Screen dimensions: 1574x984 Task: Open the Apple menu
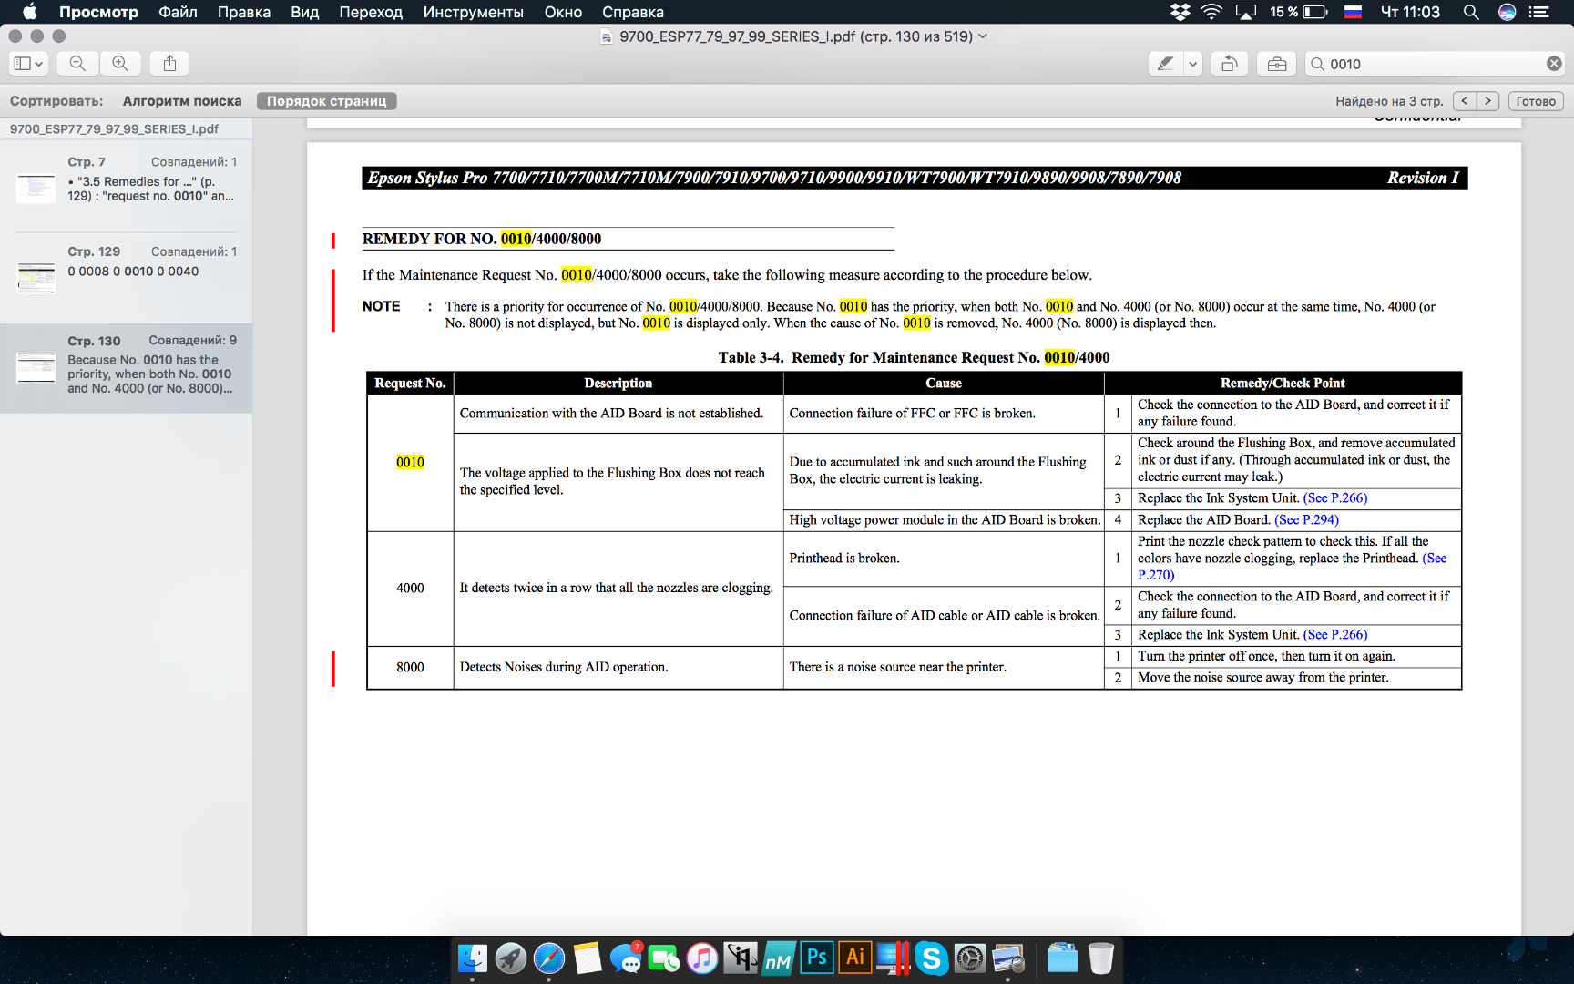(29, 12)
